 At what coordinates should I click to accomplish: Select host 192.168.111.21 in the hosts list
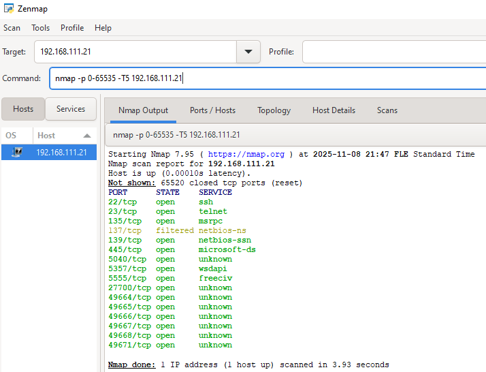pos(61,153)
